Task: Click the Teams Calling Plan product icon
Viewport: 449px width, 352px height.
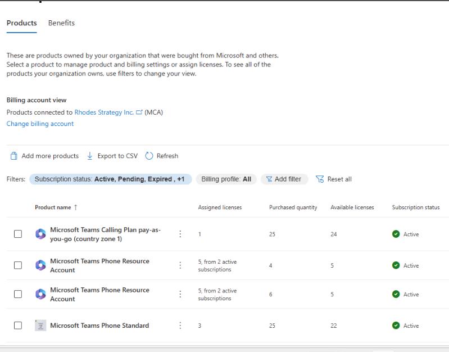Action: pos(40,234)
